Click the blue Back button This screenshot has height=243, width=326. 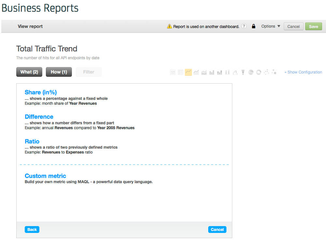click(32, 230)
